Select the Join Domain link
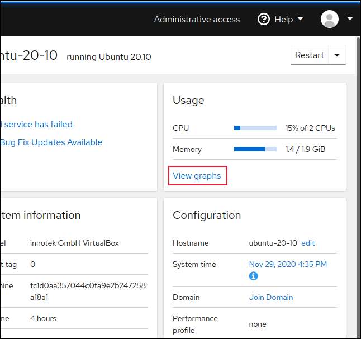The image size is (361, 339). (270, 297)
